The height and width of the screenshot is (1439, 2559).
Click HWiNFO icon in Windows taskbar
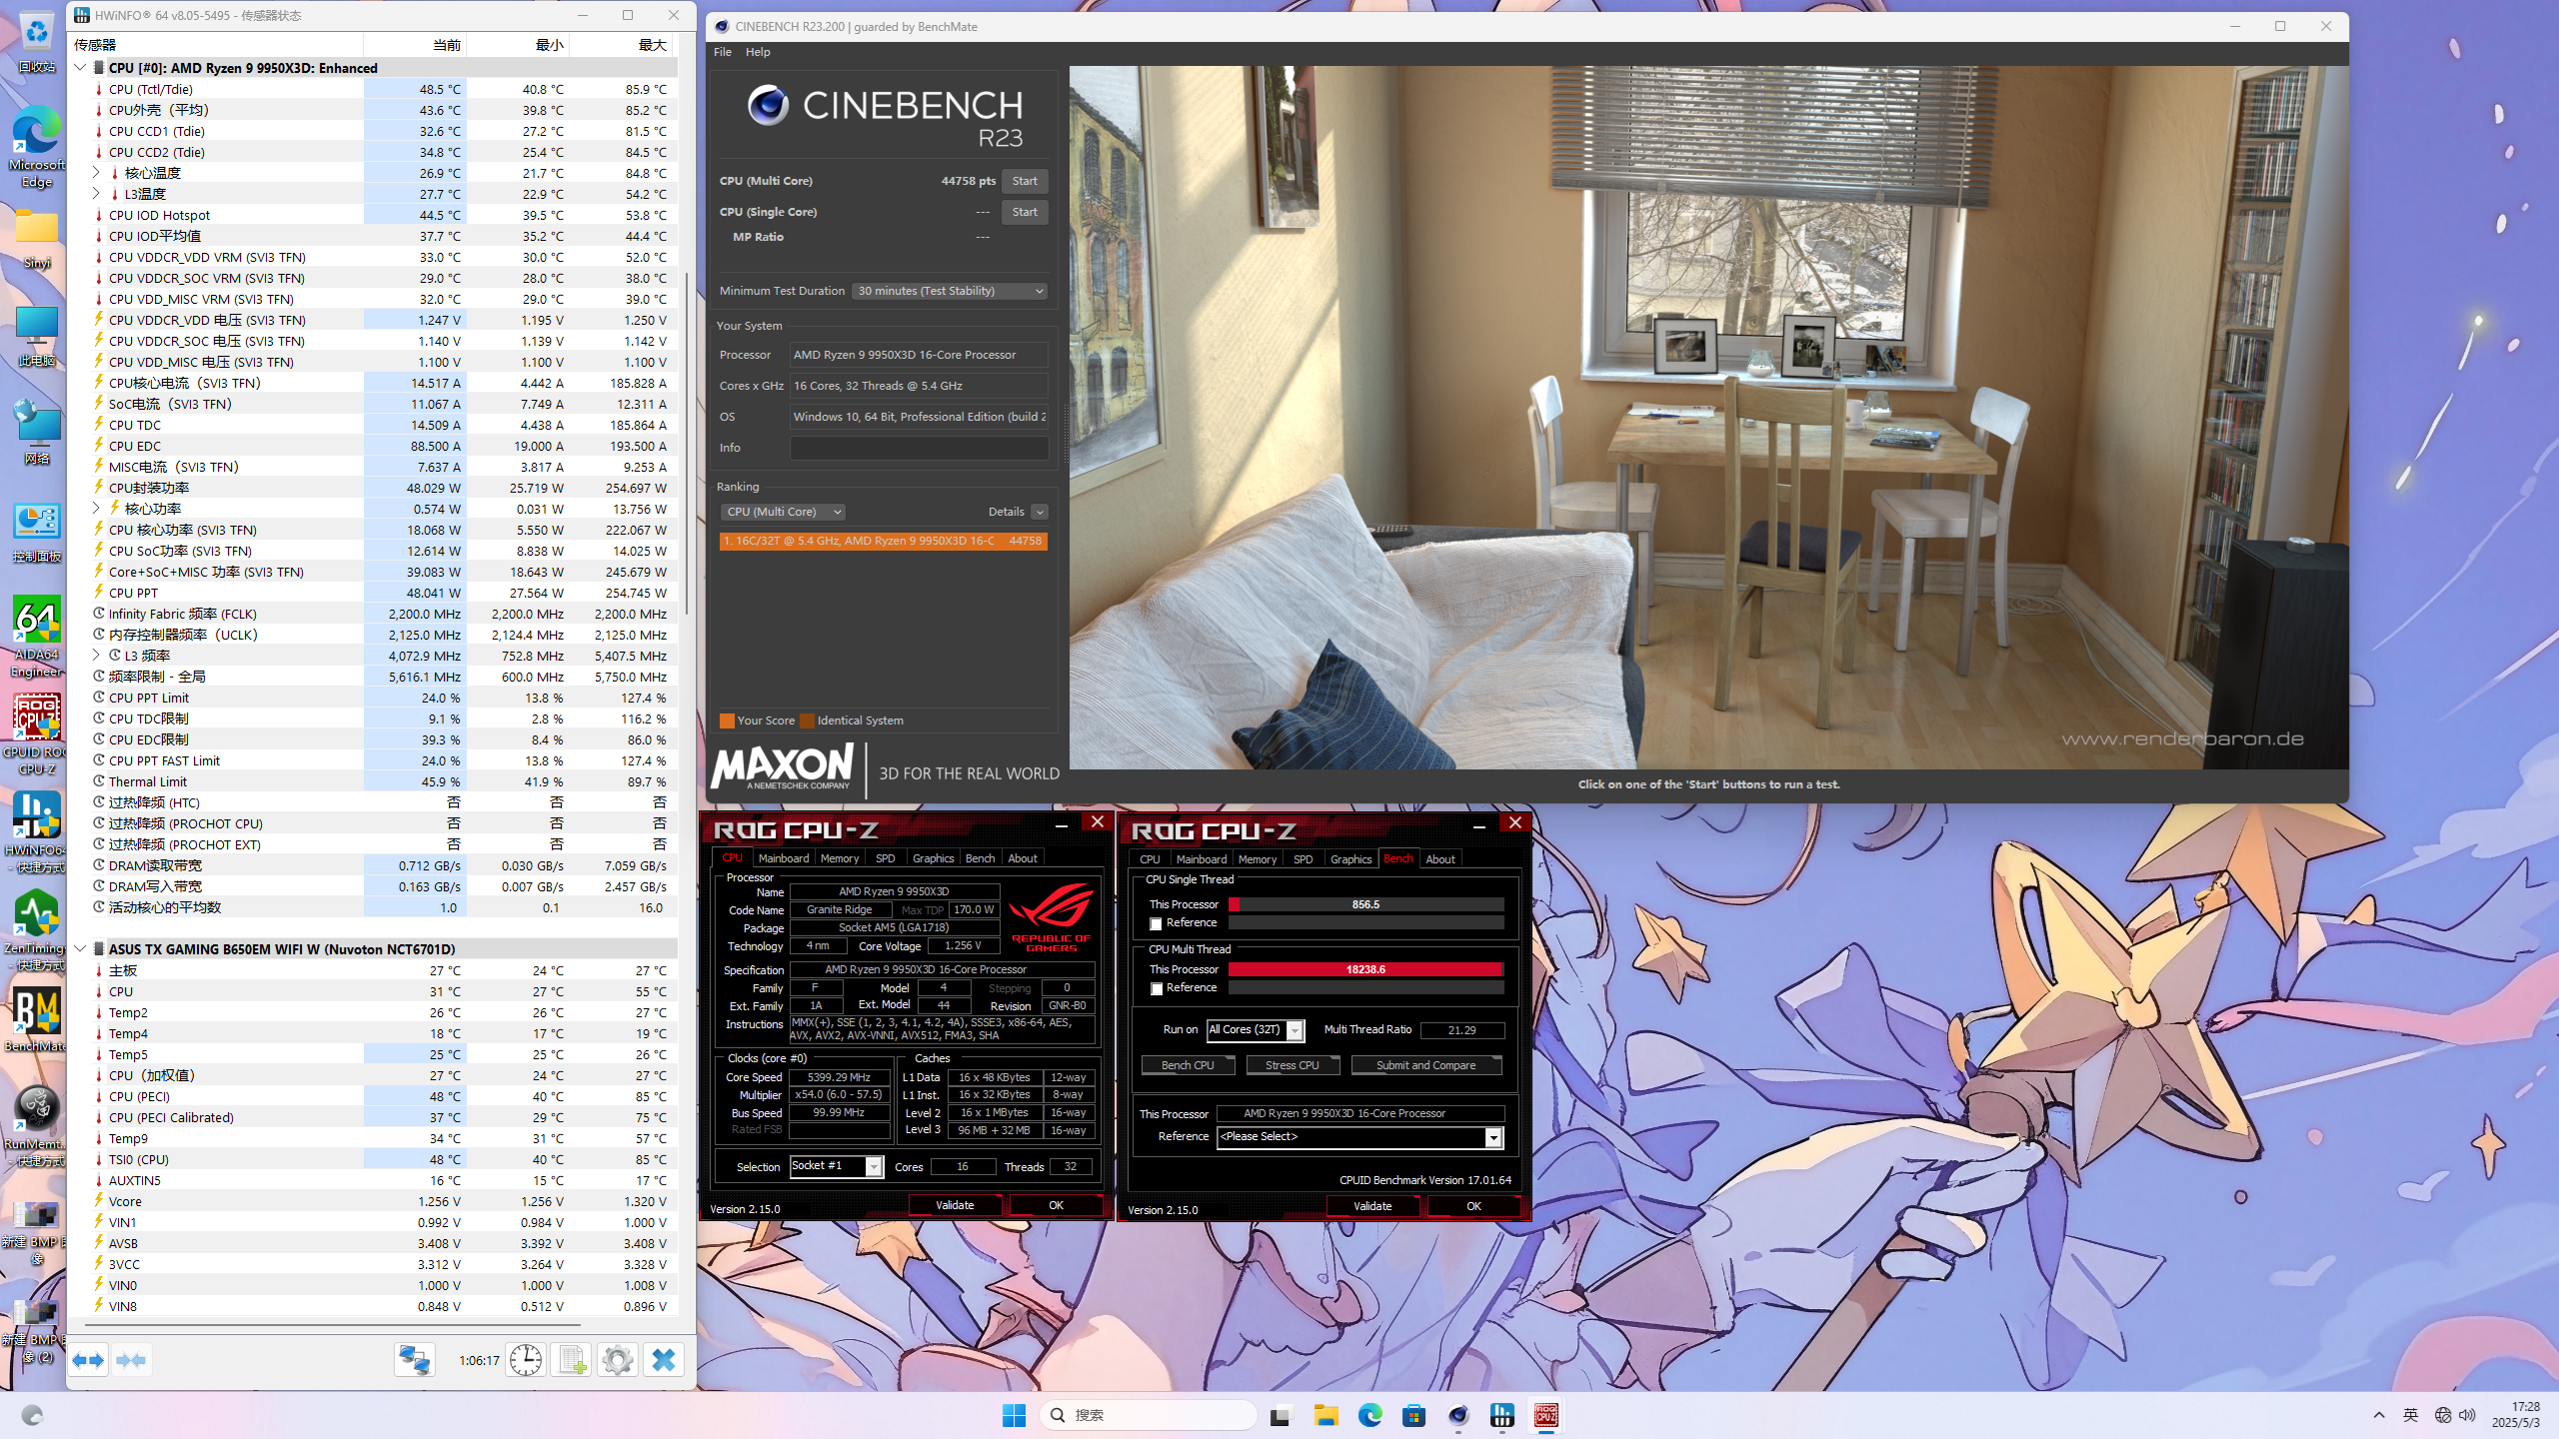tap(1501, 1415)
